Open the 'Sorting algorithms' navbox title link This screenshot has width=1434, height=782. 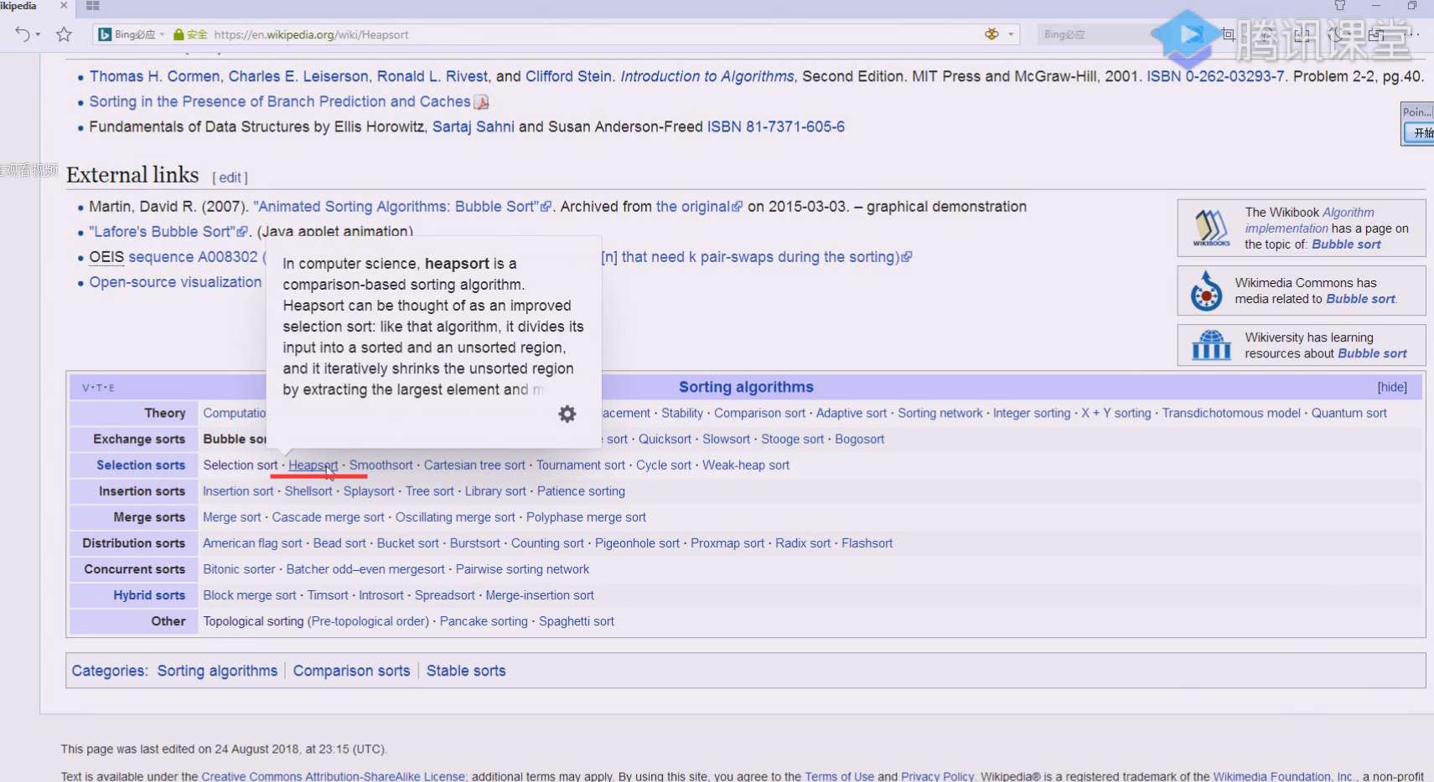(x=746, y=387)
